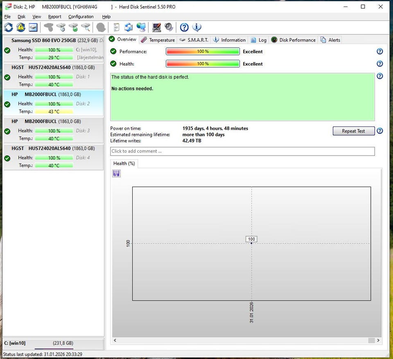
Task: Open the report document toolbar icon
Action: pyautogui.click(x=116, y=27)
